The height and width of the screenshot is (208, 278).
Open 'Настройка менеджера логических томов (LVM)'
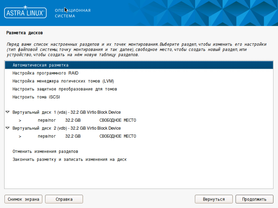(63, 81)
